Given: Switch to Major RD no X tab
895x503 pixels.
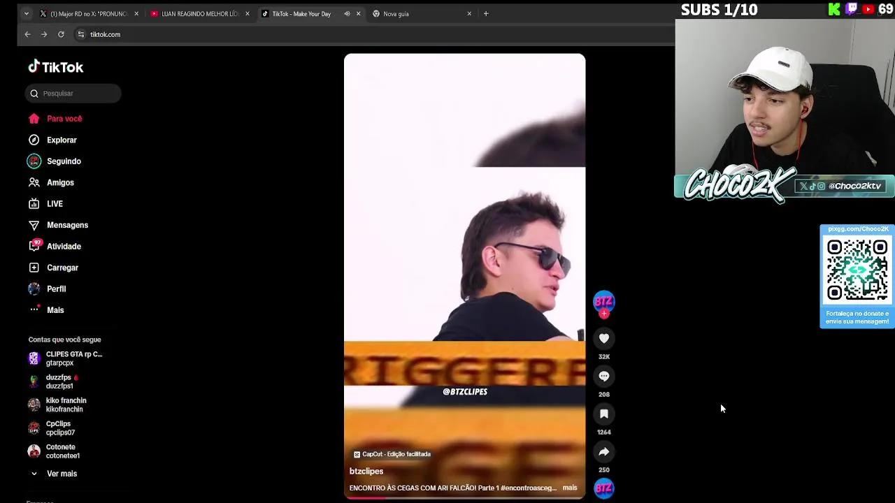Looking at the screenshot, I should click(x=89, y=14).
